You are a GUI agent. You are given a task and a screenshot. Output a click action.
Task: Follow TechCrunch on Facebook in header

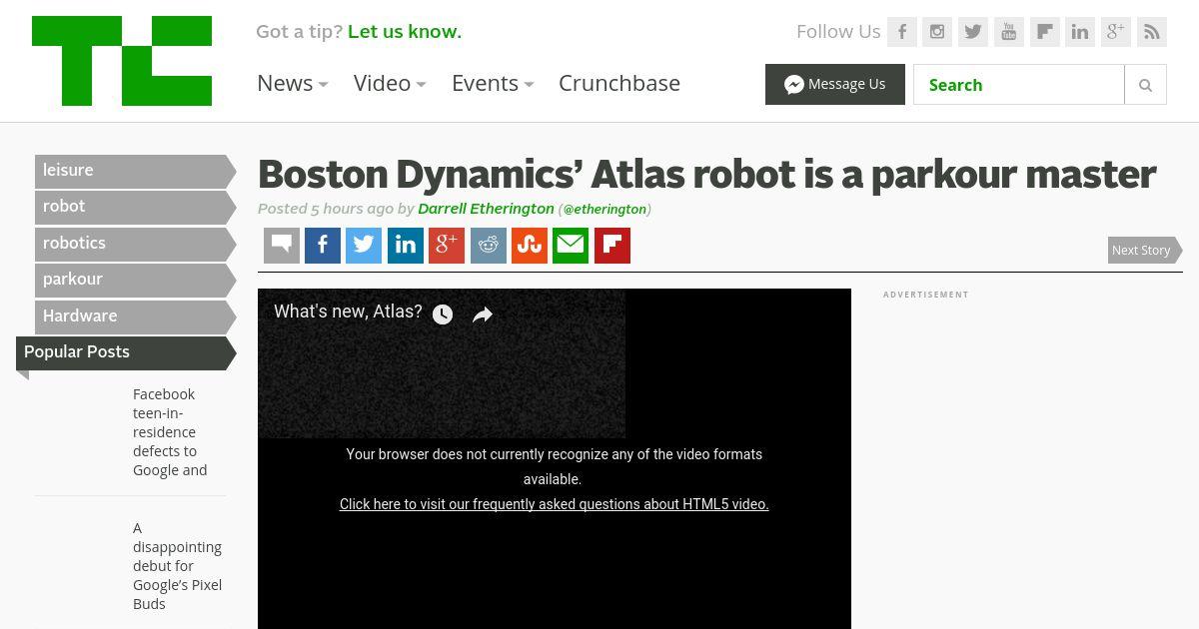click(x=902, y=32)
